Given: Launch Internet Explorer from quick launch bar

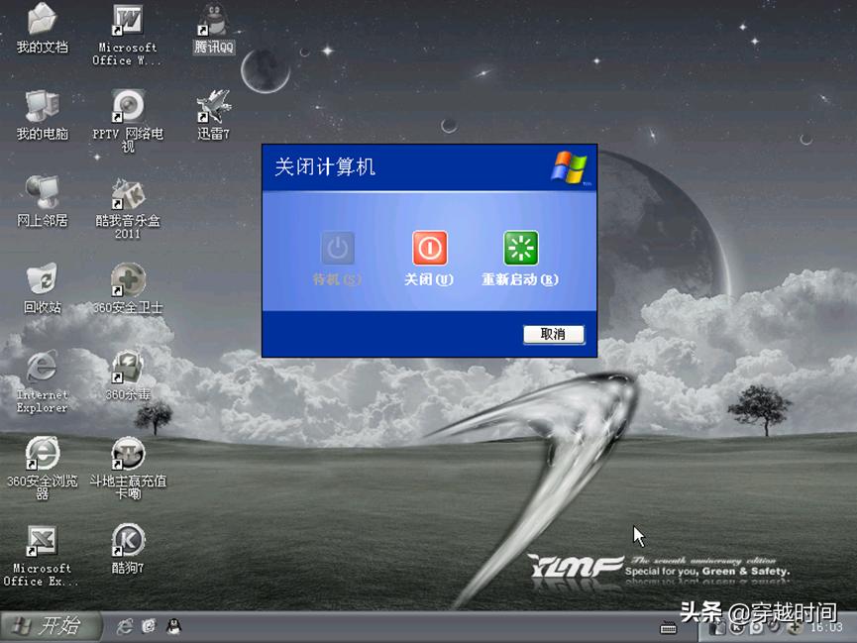Looking at the screenshot, I should point(127,625).
